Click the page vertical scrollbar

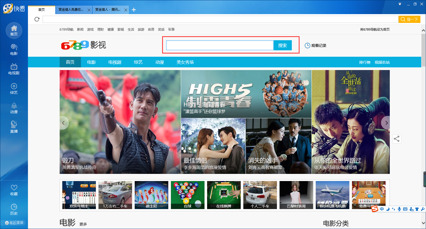tap(423, 51)
